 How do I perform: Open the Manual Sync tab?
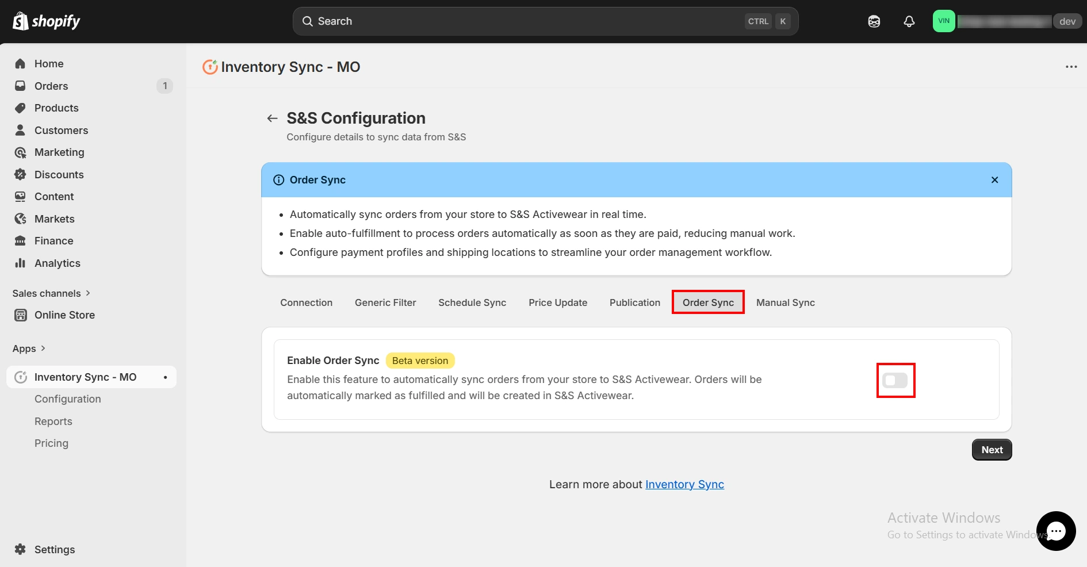pos(785,302)
